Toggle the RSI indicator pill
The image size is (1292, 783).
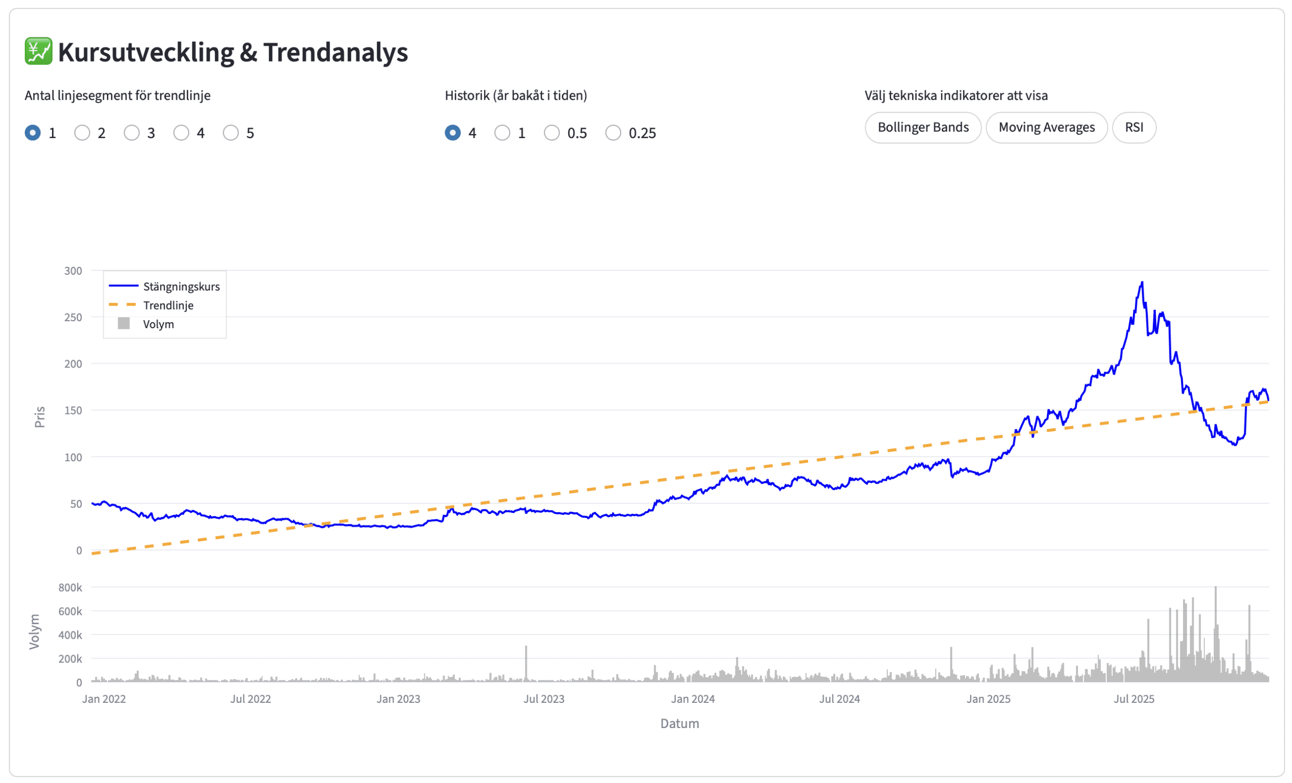(1134, 127)
